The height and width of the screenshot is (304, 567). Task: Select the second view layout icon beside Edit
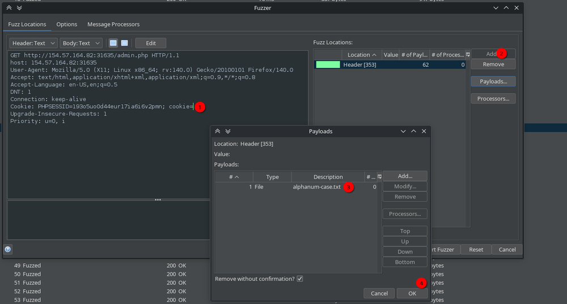(x=124, y=43)
